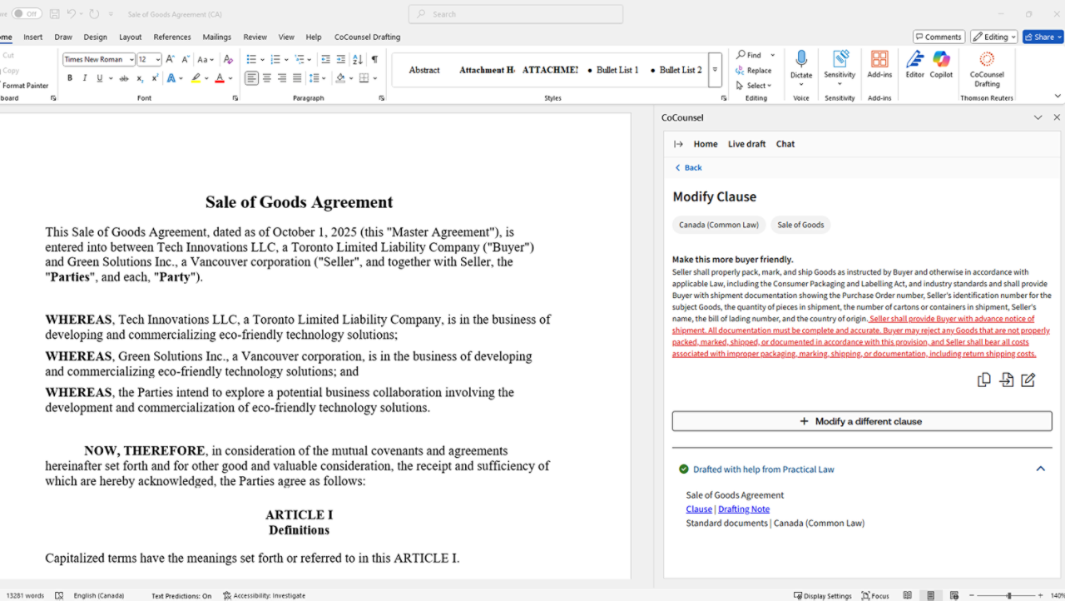
Task: Collapse the Drafted with Practical Law section
Action: pos(1040,469)
